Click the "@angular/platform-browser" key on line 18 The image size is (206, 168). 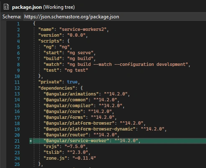[x=79, y=123]
